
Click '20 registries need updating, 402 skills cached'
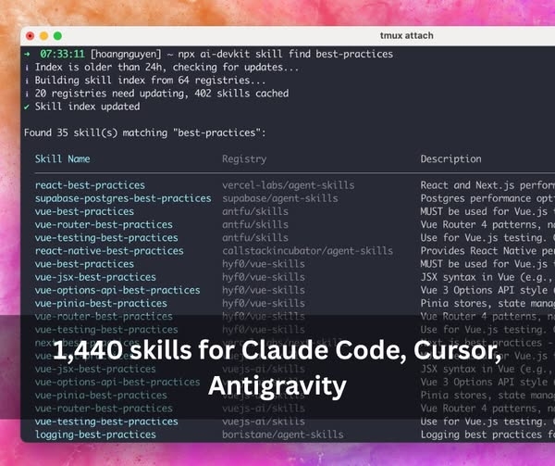[162, 94]
